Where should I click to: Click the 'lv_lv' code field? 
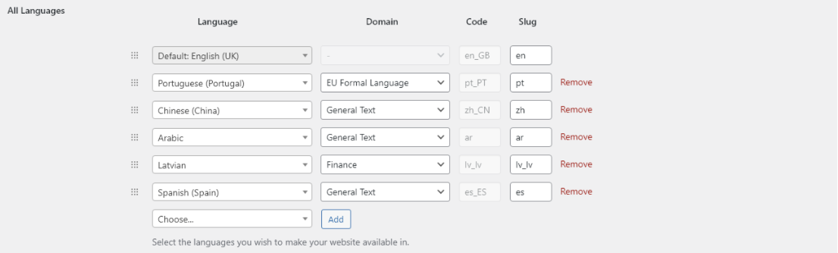click(x=480, y=164)
